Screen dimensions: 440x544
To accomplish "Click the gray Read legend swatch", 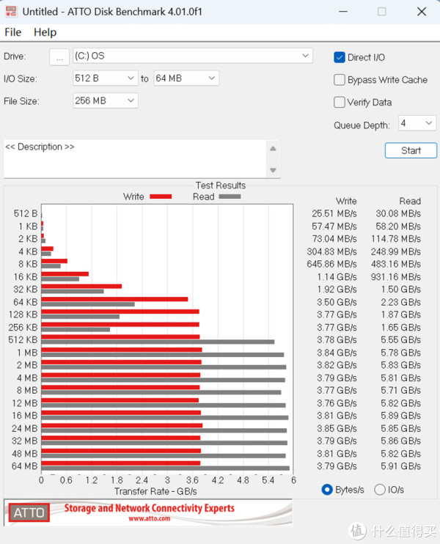I will pyautogui.click(x=229, y=196).
